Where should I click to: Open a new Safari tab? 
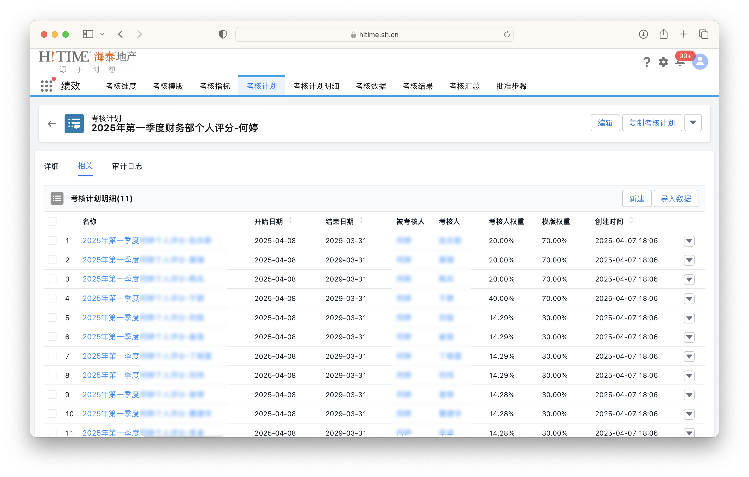click(683, 34)
